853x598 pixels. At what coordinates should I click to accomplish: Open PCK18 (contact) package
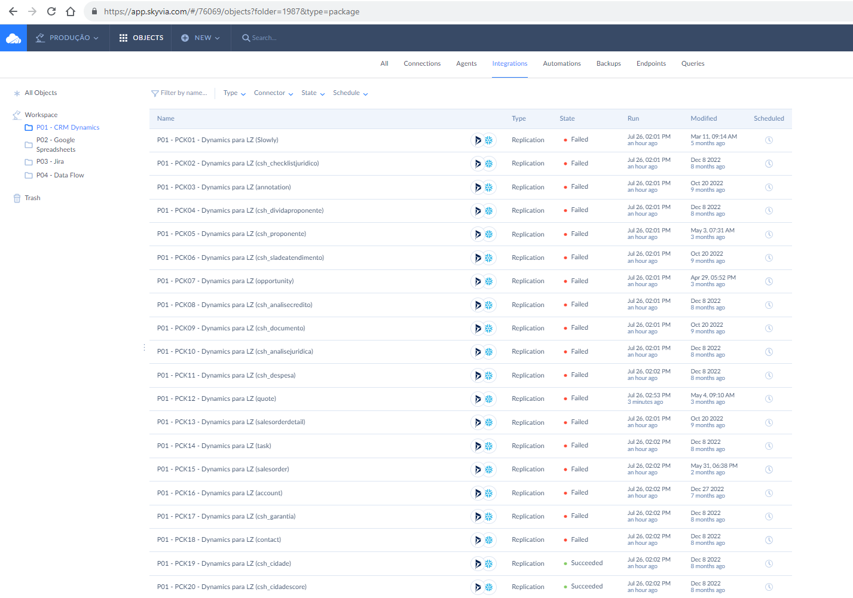[219, 540]
